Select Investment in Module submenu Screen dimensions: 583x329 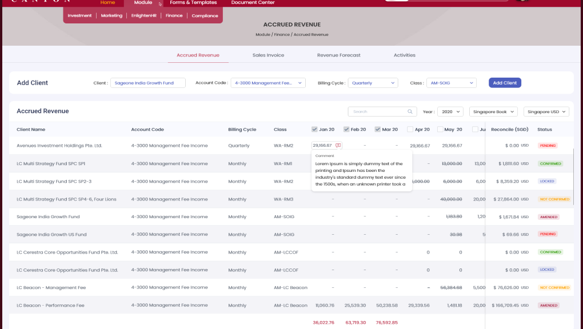79,15
